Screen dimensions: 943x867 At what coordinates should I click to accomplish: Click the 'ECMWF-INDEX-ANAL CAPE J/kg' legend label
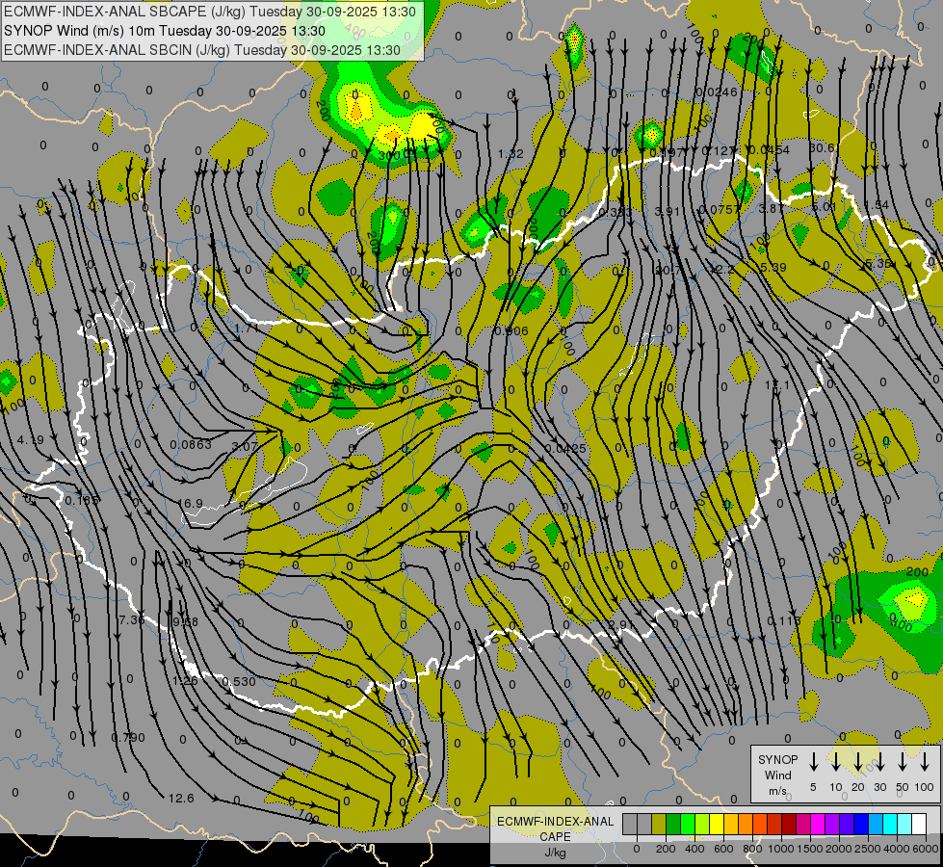[555, 836]
